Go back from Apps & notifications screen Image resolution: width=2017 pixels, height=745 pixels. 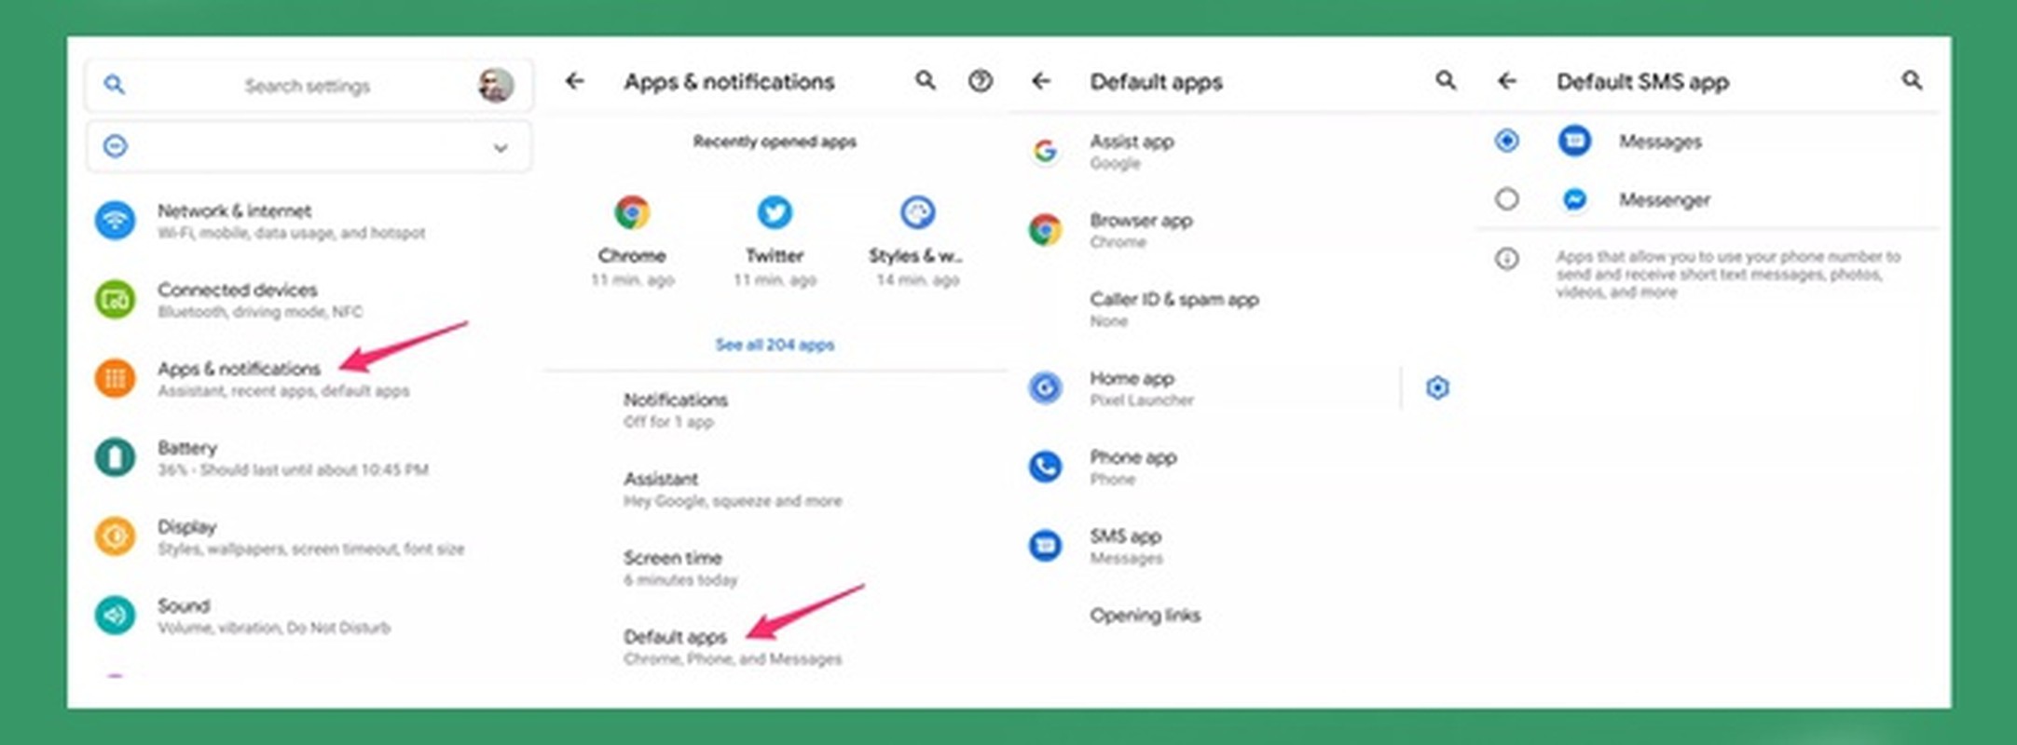(575, 81)
